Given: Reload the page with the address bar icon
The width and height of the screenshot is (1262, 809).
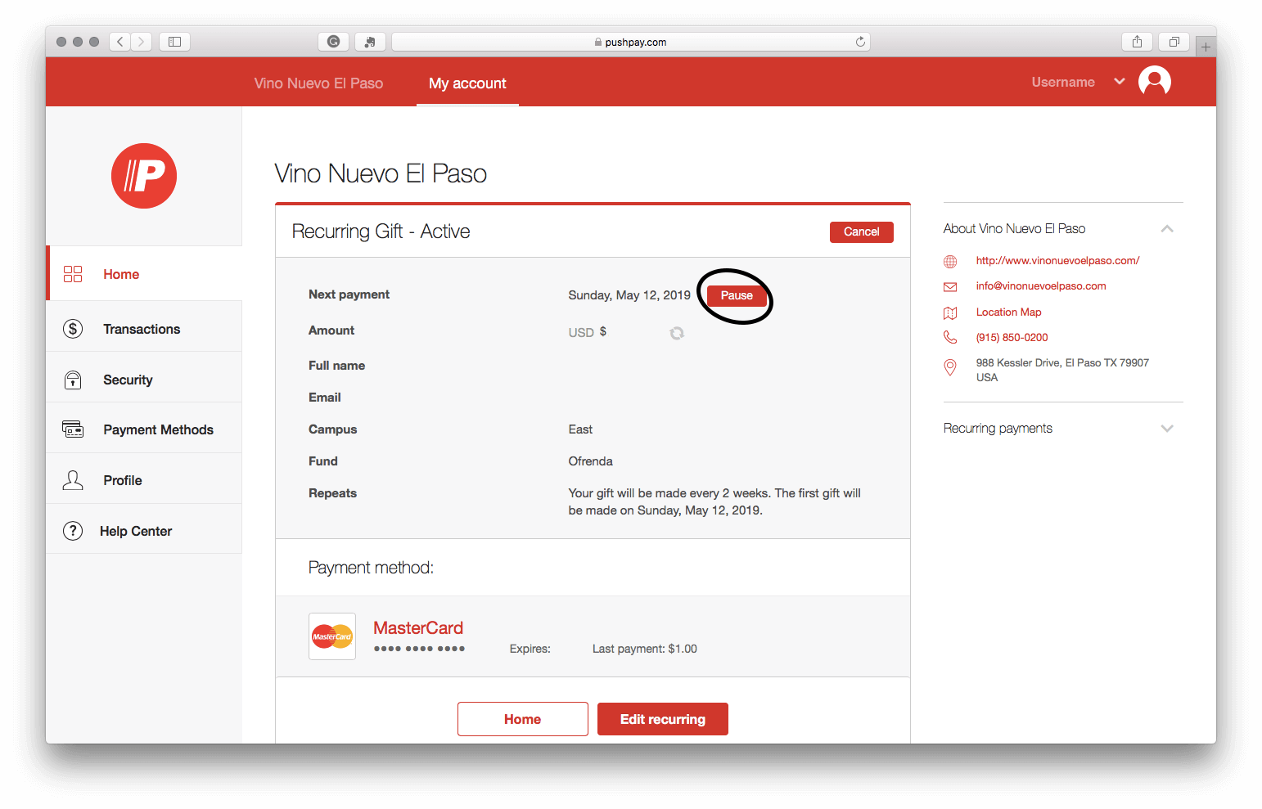Looking at the screenshot, I should point(860,42).
